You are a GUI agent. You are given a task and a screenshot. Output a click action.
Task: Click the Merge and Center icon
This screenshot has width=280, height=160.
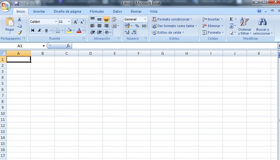[x=114, y=26]
